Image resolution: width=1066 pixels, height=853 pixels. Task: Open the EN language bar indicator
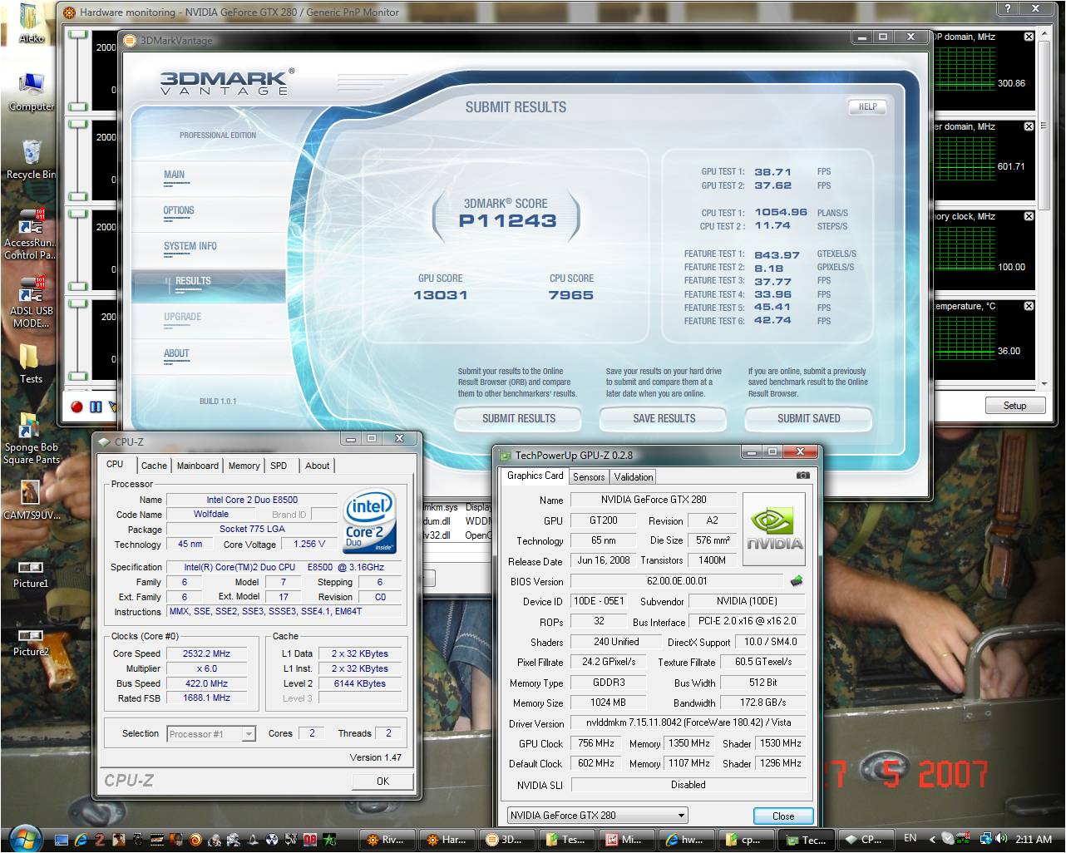coord(910,838)
